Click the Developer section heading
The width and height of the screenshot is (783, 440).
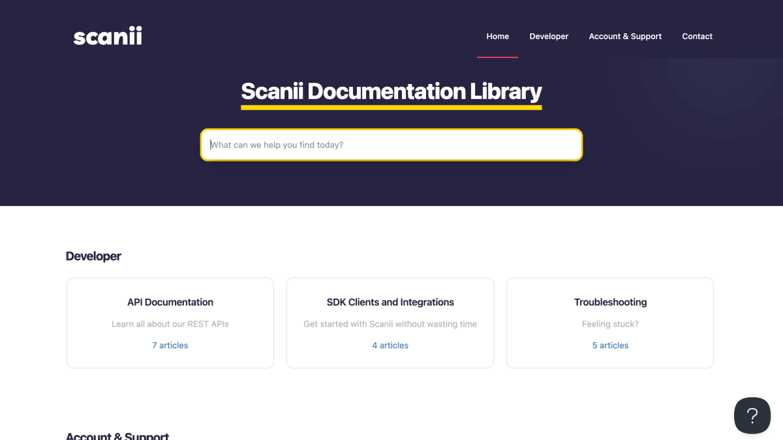[93, 256]
